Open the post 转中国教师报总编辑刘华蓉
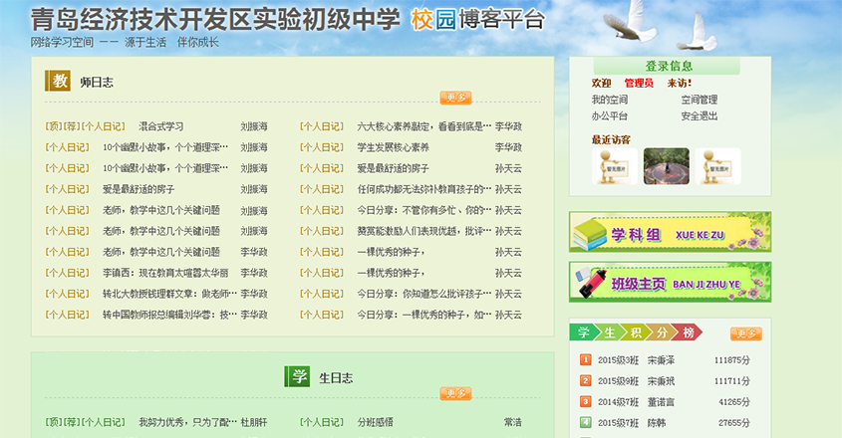842x438 pixels. pyautogui.click(x=169, y=316)
